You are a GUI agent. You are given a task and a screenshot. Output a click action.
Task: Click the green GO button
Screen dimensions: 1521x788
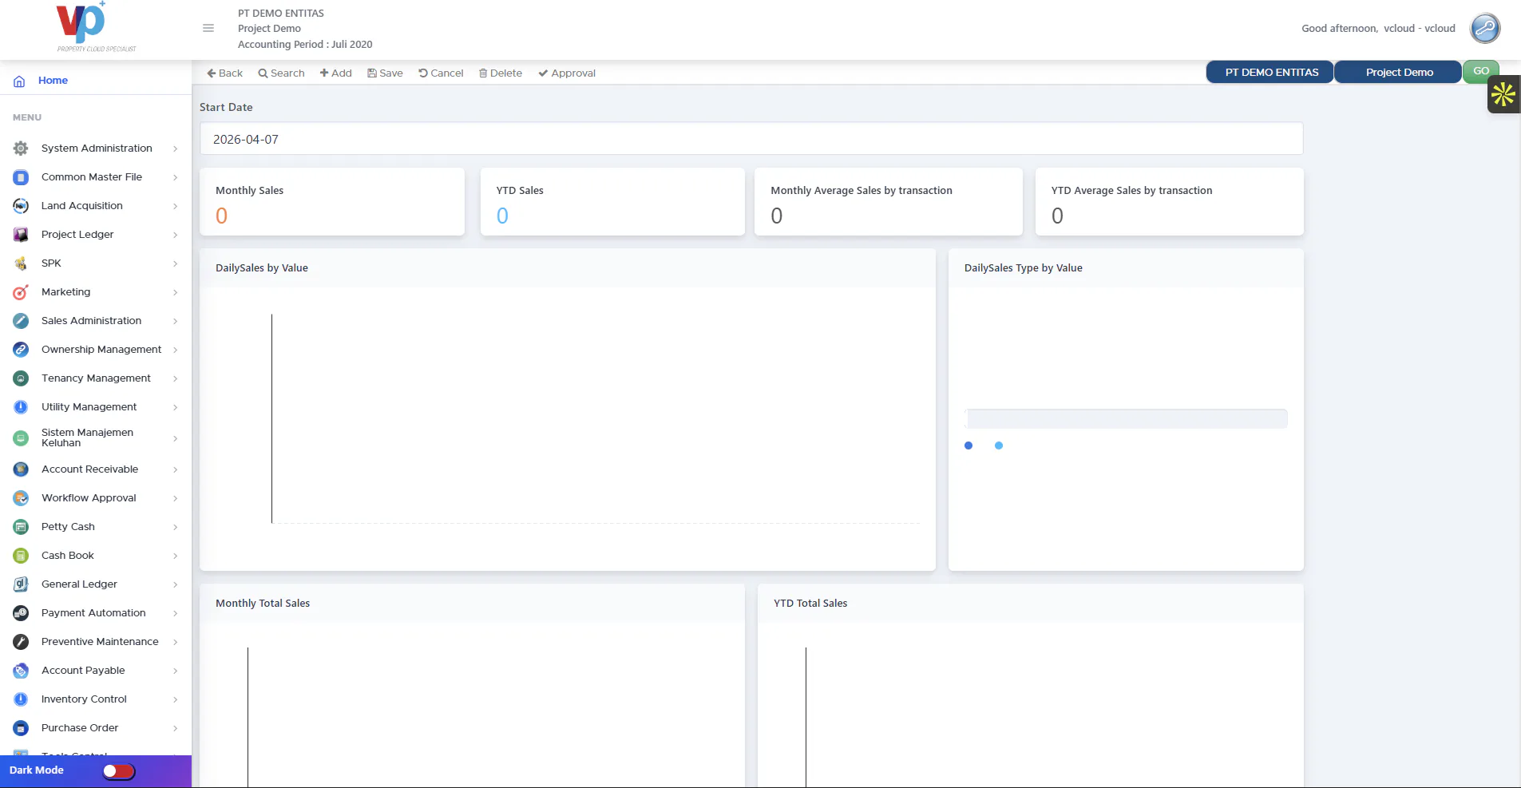[1481, 71]
